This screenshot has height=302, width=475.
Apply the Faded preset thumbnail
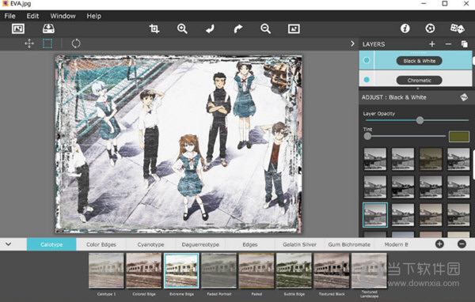click(256, 270)
